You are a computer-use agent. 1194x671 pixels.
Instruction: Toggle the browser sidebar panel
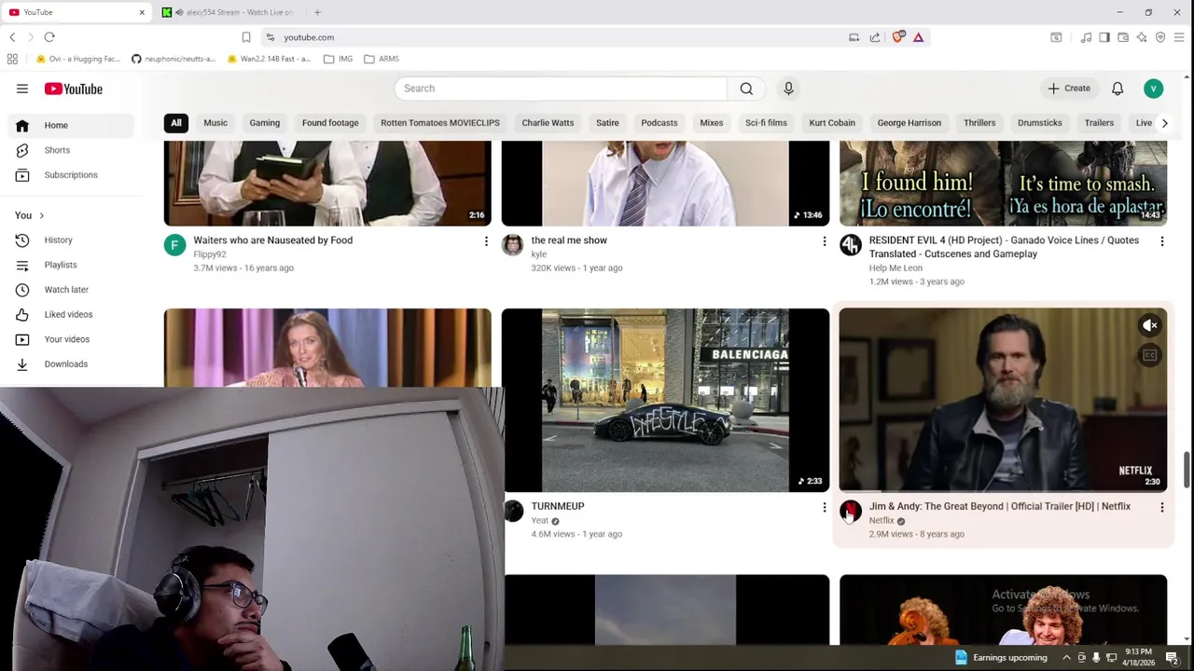1104,37
